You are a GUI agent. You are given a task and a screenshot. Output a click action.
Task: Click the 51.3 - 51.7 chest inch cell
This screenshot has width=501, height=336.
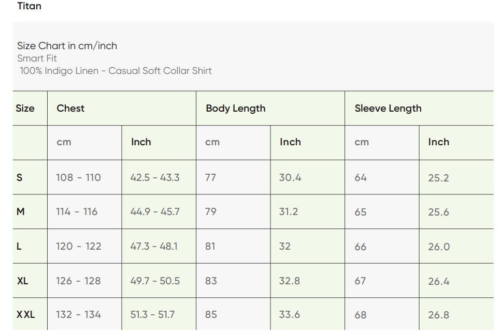(152, 314)
